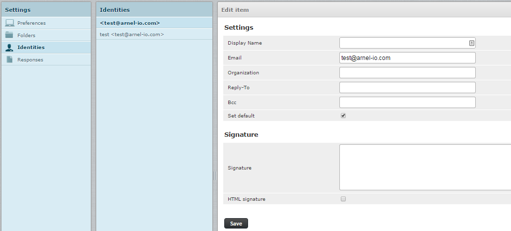
Task: Uncheck the Set default checkbox
Action: 343,115
